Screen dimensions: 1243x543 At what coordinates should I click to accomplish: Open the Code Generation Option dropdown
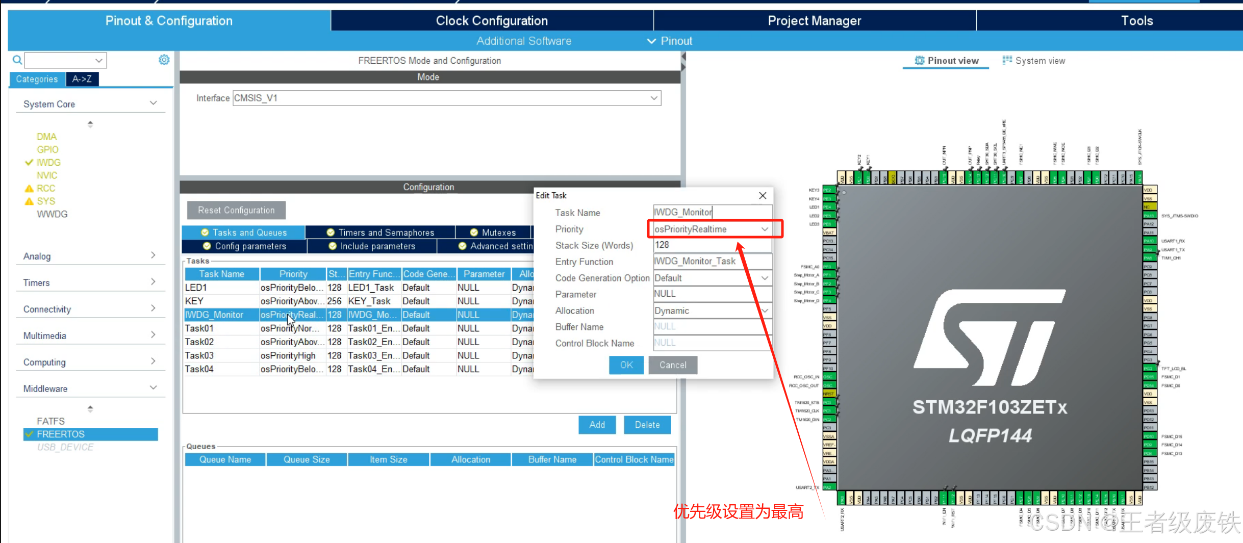point(765,278)
